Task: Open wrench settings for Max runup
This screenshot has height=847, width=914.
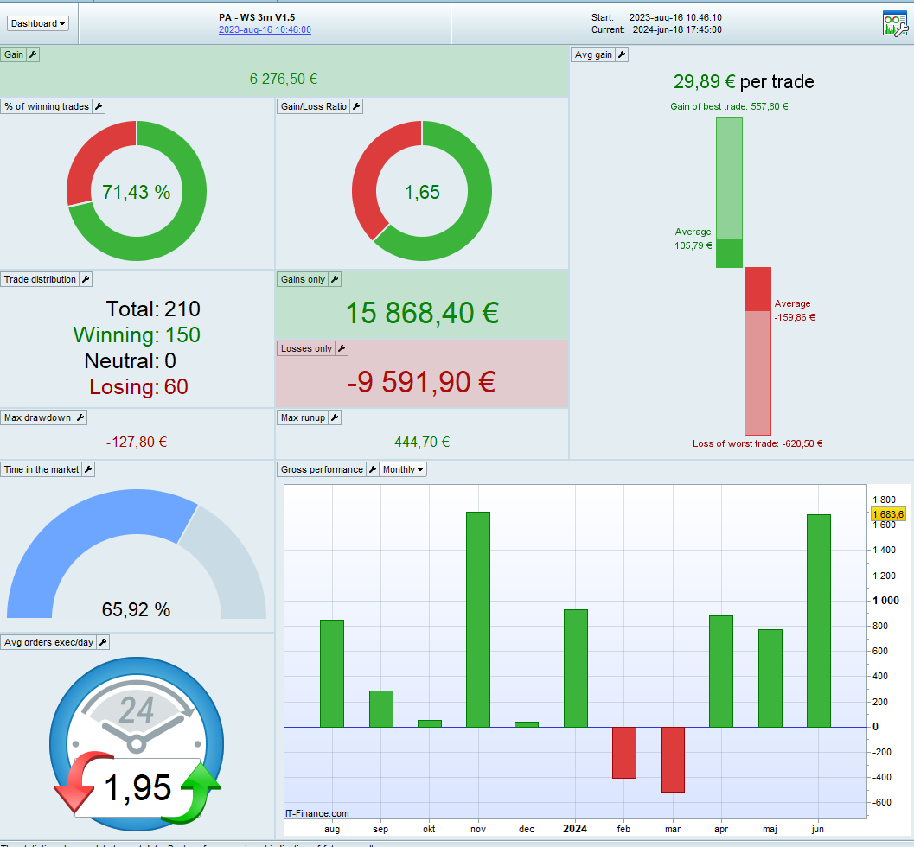Action: click(x=335, y=417)
